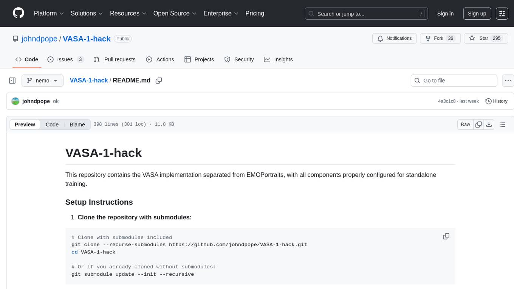
Task: Open the GitHub home logo
Action: (x=19, y=13)
